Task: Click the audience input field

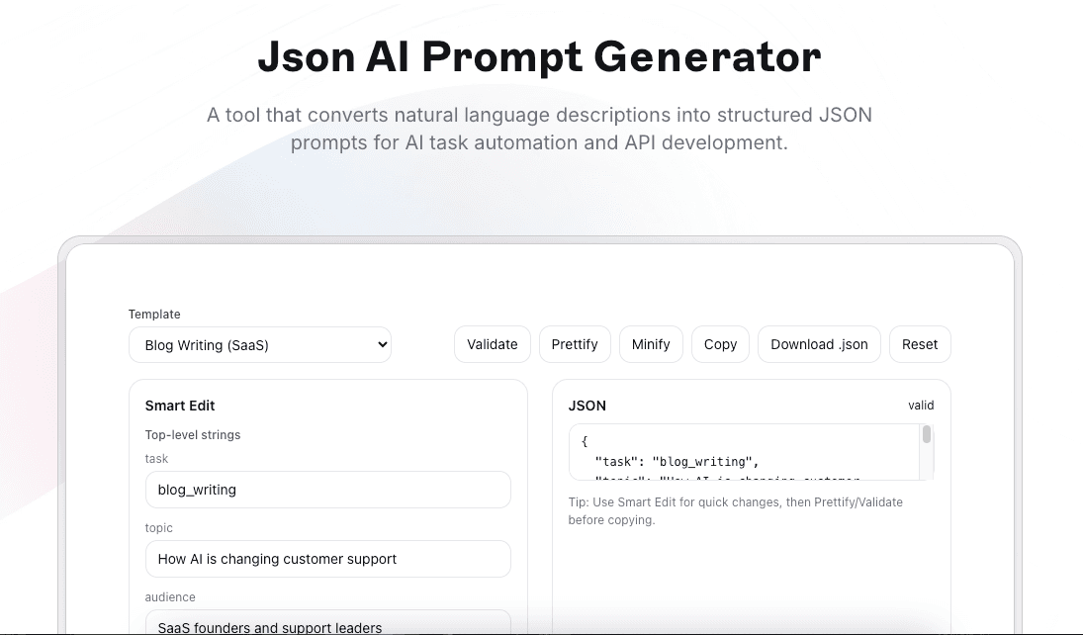Action: 327,625
